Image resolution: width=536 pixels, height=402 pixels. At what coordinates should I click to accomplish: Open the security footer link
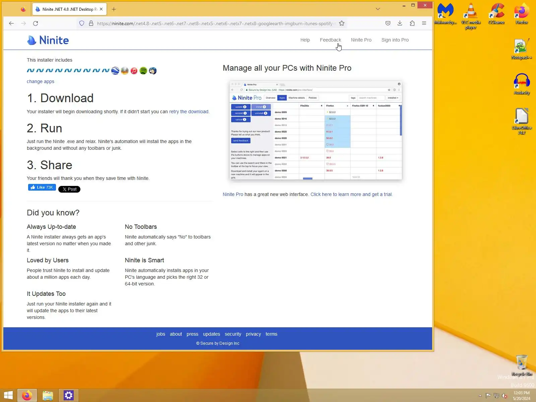233,334
